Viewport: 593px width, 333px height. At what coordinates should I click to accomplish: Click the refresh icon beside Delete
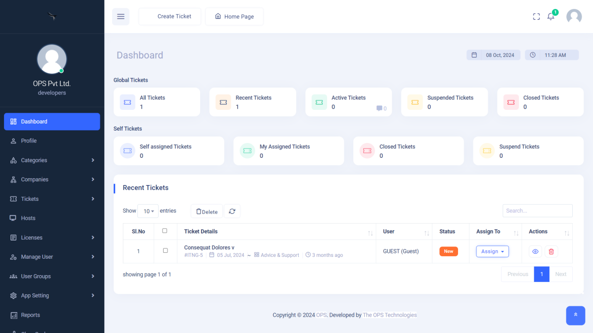click(232, 211)
